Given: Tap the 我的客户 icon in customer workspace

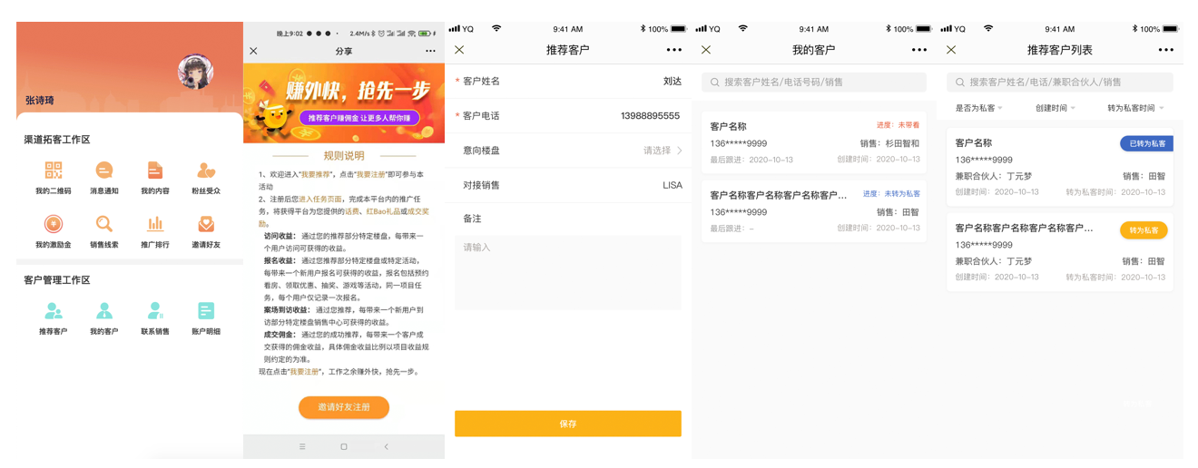Looking at the screenshot, I should tap(104, 311).
